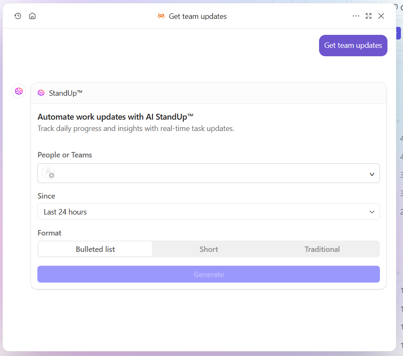Click the team updates icon in header
Image resolution: width=403 pixels, height=356 pixels.
[161, 16]
